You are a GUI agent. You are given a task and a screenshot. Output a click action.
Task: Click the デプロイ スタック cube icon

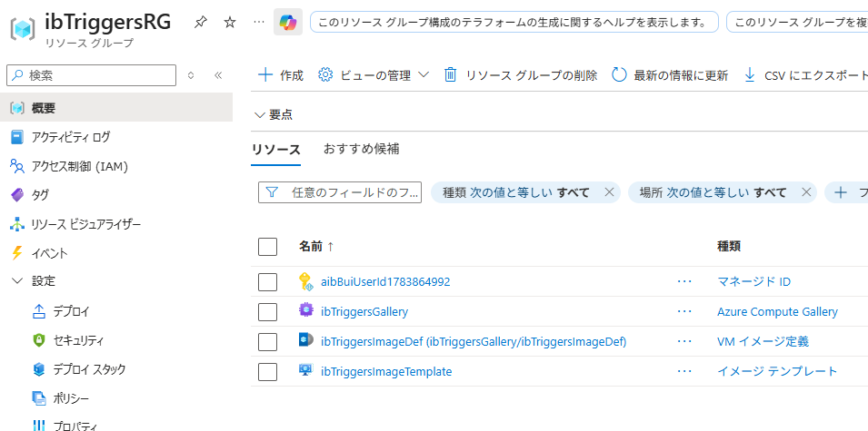(39, 369)
